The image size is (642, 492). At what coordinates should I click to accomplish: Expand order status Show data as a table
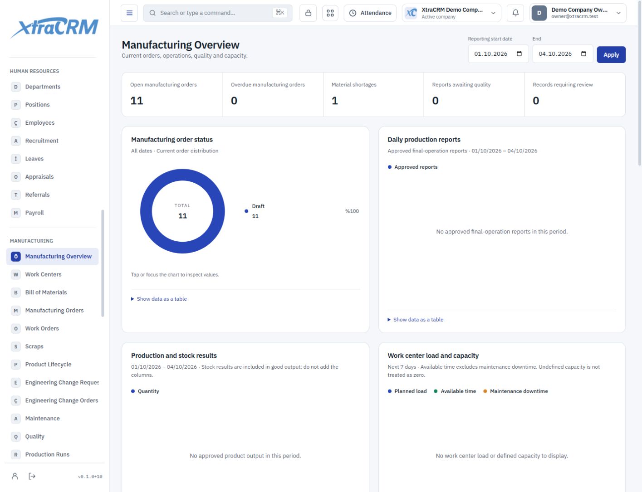click(159, 299)
